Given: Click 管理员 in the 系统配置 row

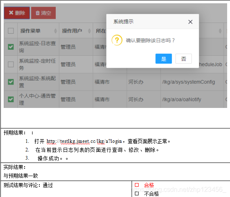Looking at the screenshot, I should click(68, 82).
